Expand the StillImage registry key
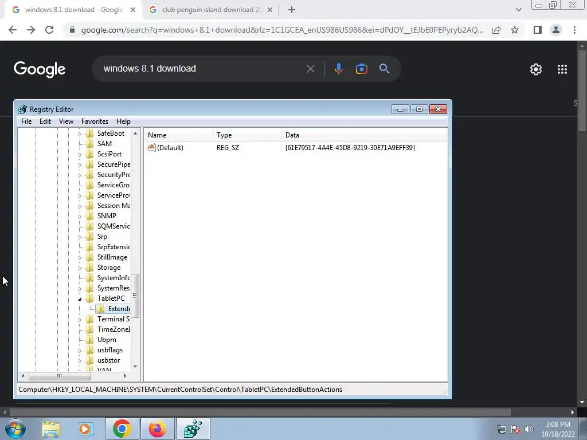The image size is (587, 440). point(80,258)
